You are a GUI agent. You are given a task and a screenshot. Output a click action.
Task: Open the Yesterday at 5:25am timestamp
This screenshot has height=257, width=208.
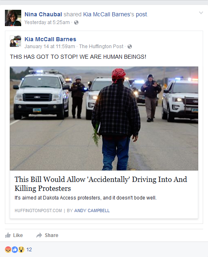(x=47, y=22)
